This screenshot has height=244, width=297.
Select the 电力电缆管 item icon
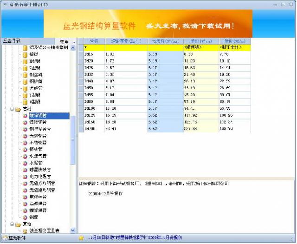[x=25, y=177]
